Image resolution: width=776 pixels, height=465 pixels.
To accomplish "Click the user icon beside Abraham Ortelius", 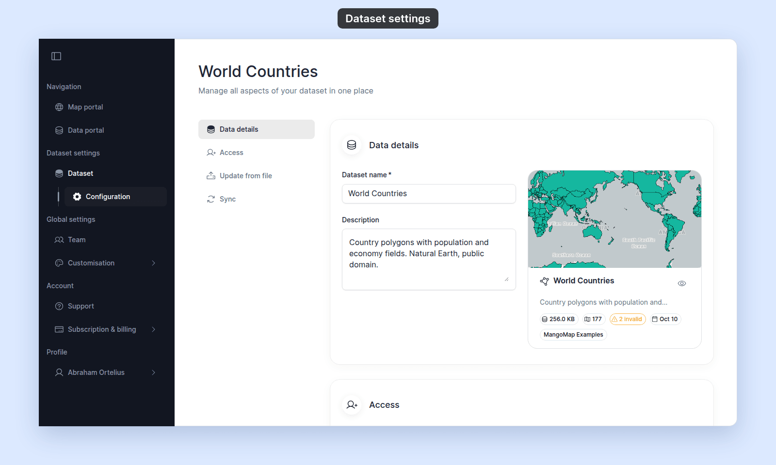I will tap(59, 372).
